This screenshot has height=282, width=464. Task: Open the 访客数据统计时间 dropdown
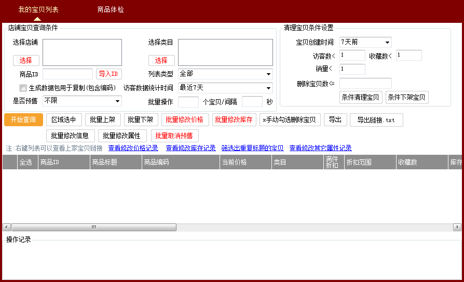coord(225,88)
